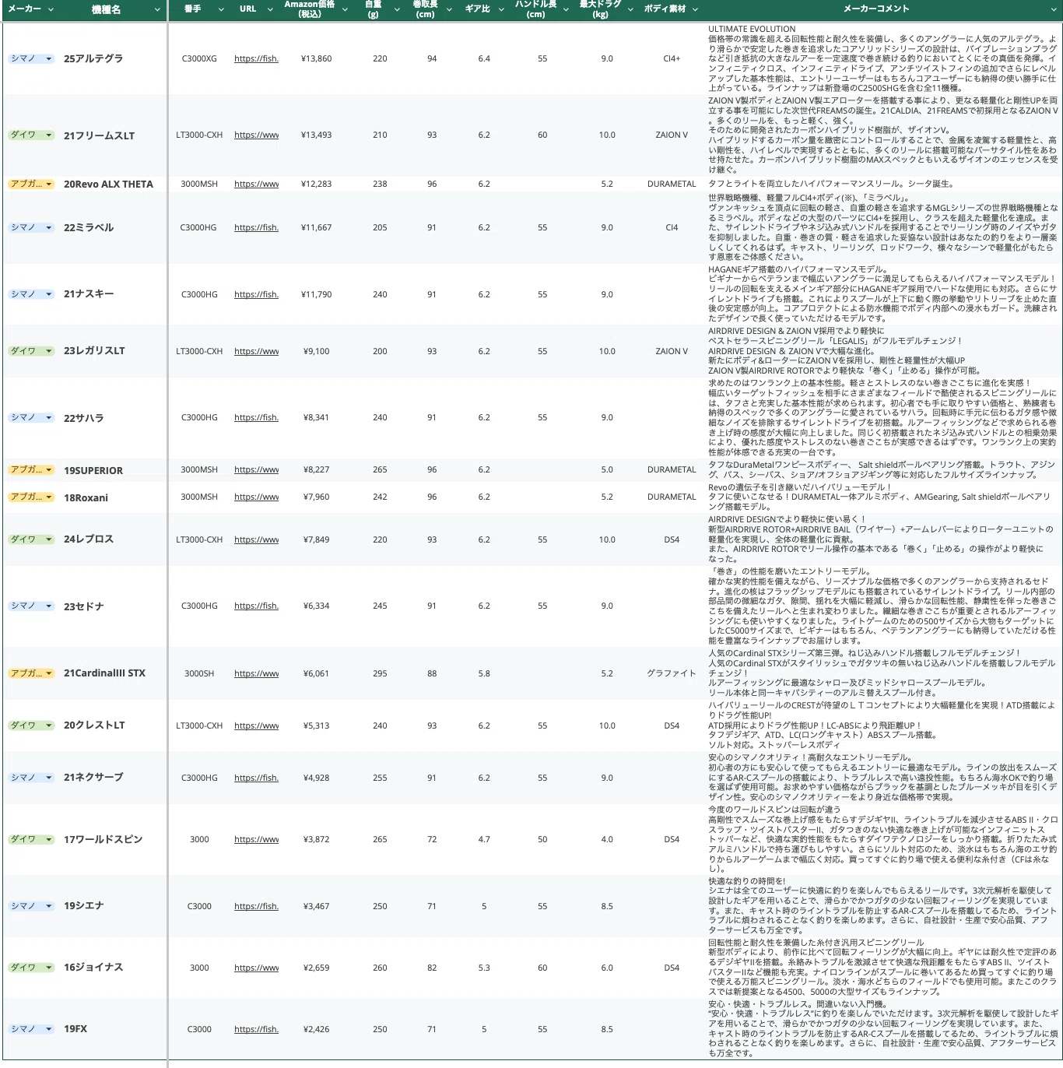
Task: Open the ボディ素材 column filter dropdown
Action: [695, 9]
